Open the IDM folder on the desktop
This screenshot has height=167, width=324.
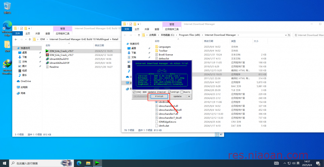pos(7,46)
